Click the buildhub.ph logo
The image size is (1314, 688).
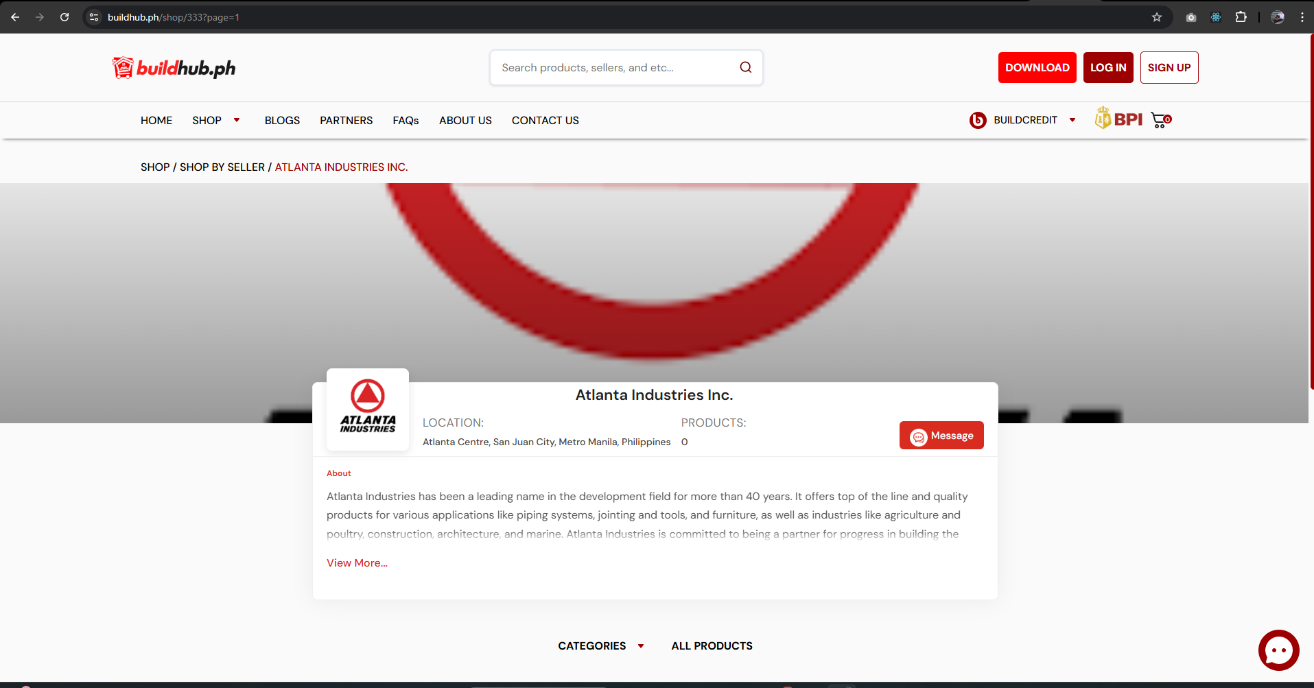pyautogui.click(x=174, y=68)
